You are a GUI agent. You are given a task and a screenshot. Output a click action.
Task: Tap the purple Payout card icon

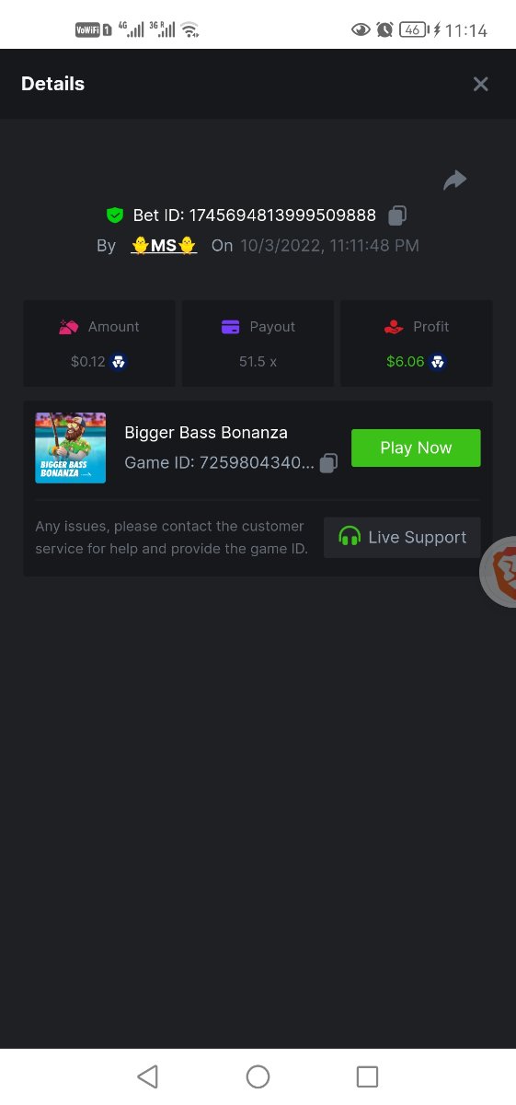click(x=231, y=327)
